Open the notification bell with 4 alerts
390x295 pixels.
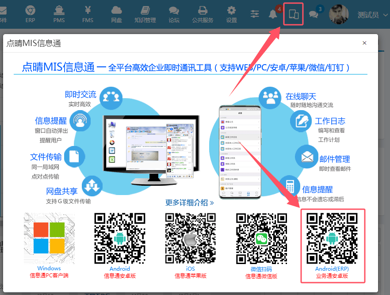click(x=273, y=14)
